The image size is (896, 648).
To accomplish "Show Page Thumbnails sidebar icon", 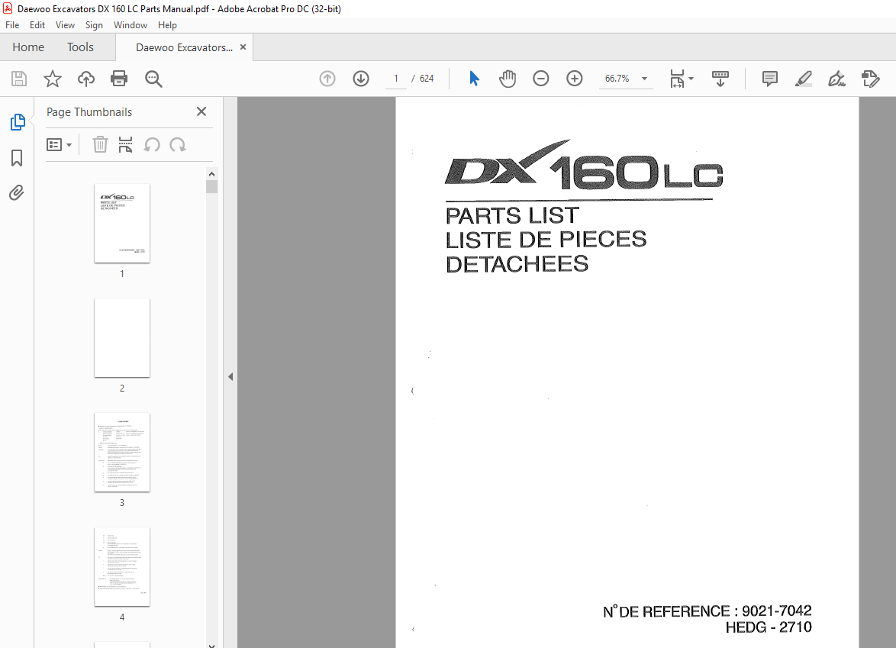I will click(x=17, y=122).
